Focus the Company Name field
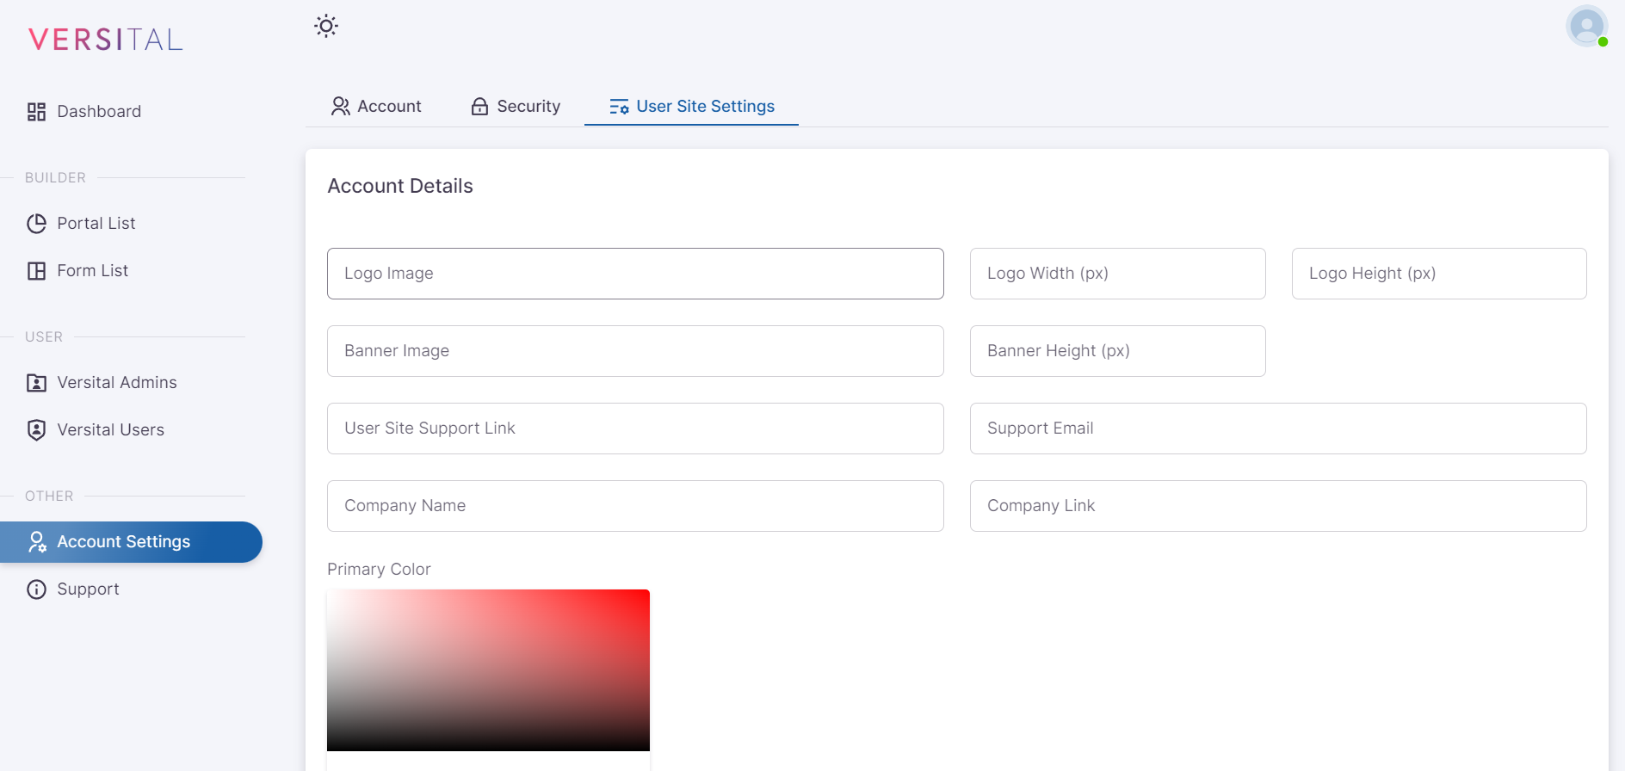 tap(635, 506)
